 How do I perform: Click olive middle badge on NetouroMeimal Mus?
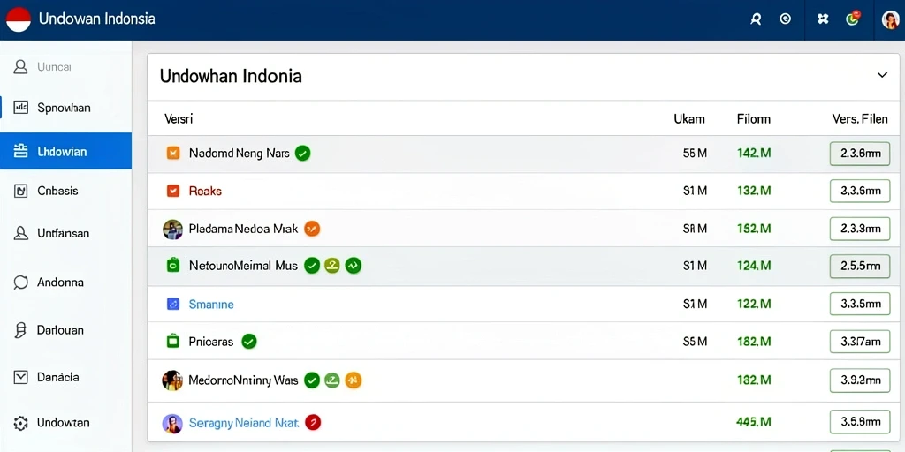click(x=332, y=265)
